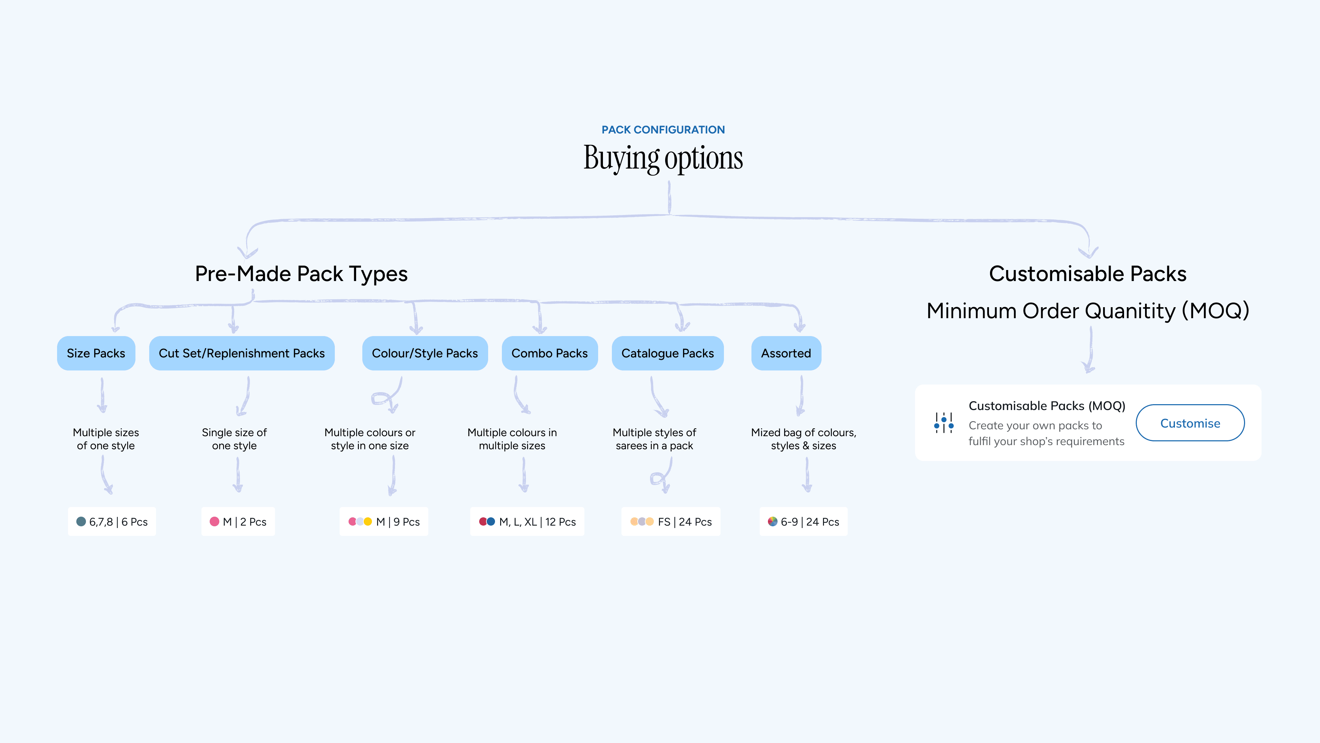
Task: Click the Customise button
Action: [1190, 423]
